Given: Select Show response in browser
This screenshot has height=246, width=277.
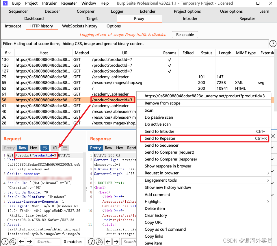Looking at the screenshot, I should tap(204, 166).
